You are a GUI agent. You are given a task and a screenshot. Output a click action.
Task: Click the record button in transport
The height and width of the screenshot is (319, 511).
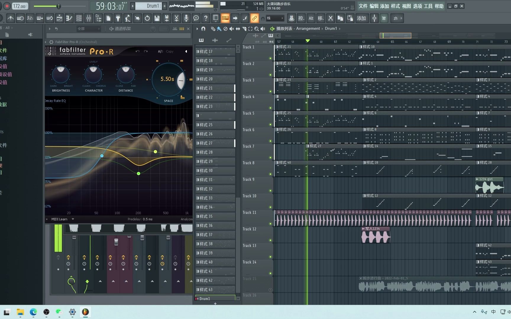point(7,6)
